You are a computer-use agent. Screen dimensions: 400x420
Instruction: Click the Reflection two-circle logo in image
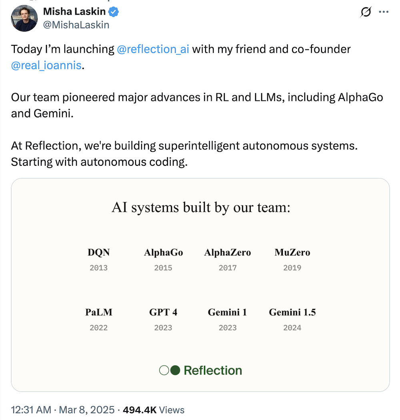pyautogui.click(x=170, y=370)
